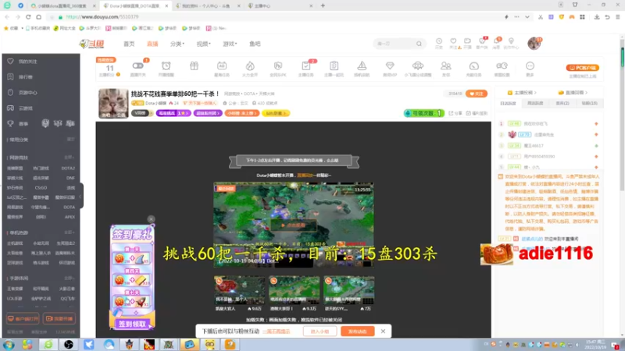The width and height of the screenshot is (625, 351).
Task: Play the featured replay video in center
Action: pos(294,225)
